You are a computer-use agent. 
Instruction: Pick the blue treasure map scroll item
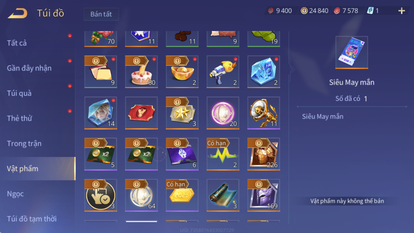(223, 195)
